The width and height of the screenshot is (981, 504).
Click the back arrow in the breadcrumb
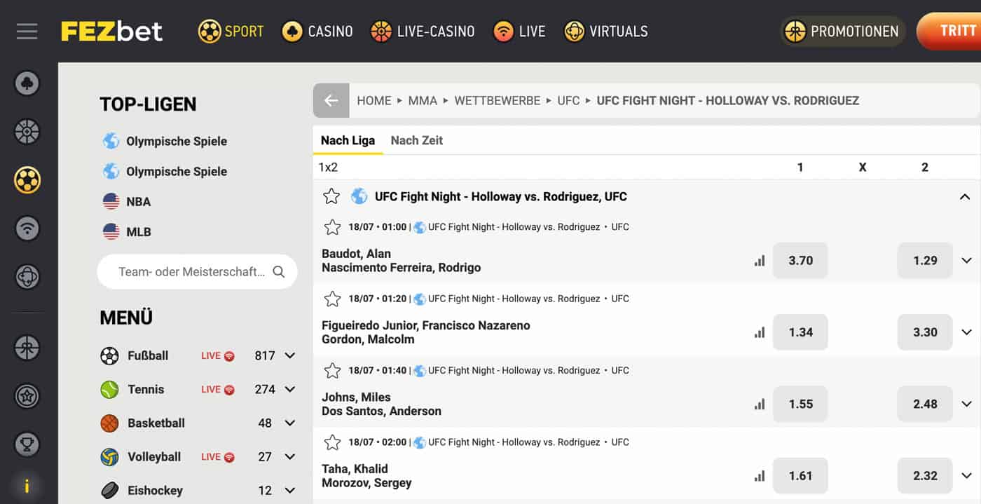click(x=331, y=101)
